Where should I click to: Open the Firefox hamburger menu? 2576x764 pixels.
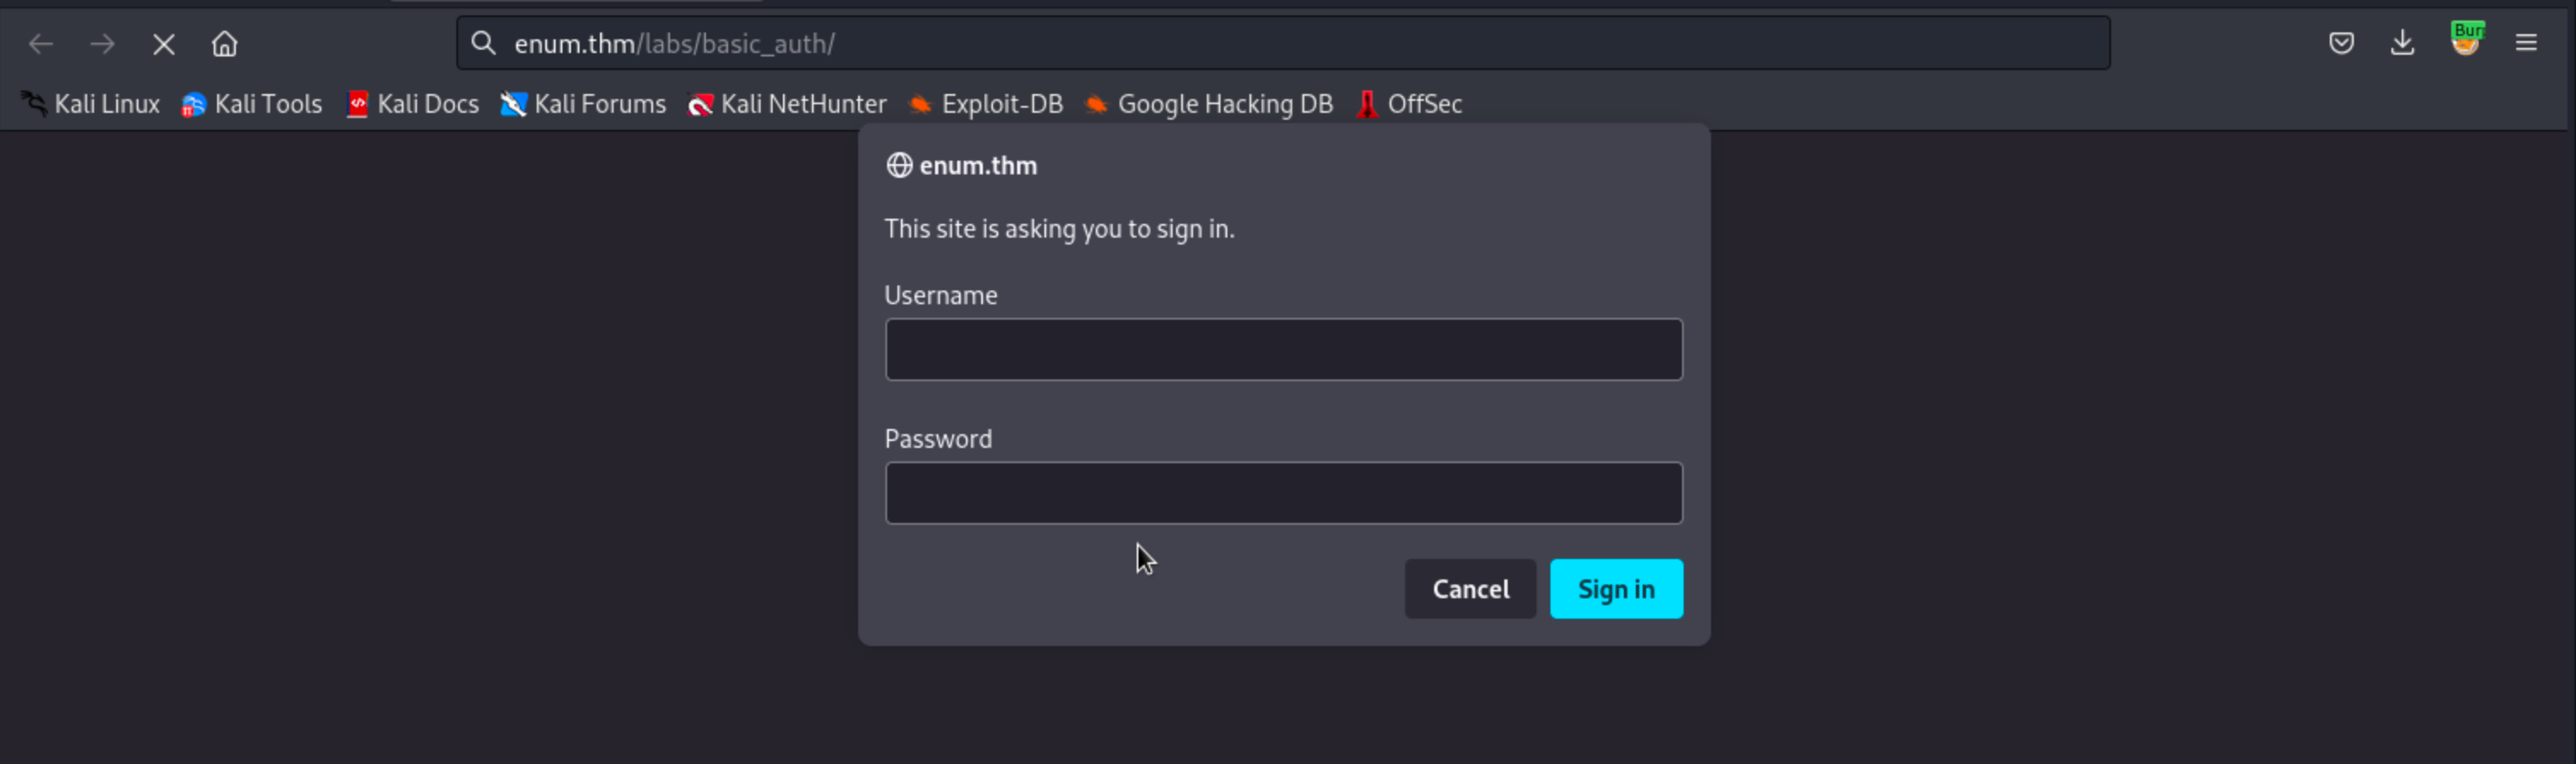point(2526,43)
